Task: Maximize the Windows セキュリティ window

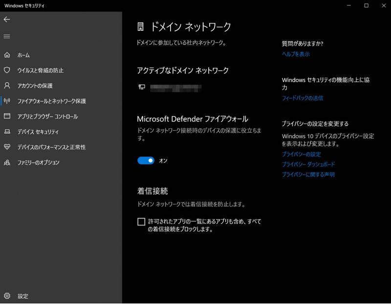Action: coord(366,5)
